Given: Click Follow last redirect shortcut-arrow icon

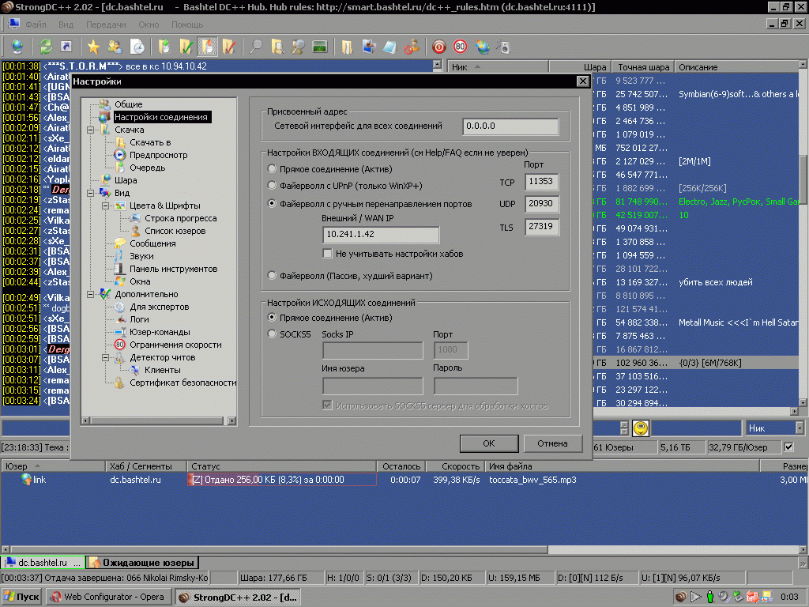Looking at the screenshot, I should pos(66,47).
